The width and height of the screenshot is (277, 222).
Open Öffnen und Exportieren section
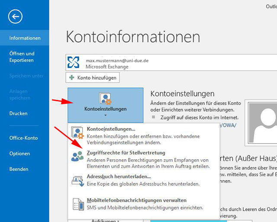pyautogui.click(x=22, y=57)
